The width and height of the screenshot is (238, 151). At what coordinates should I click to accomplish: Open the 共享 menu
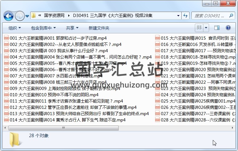(x=72, y=28)
